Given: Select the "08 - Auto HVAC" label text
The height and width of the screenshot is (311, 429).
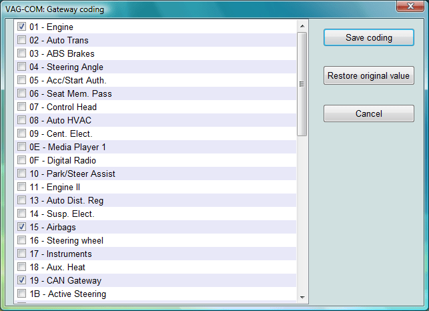Looking at the screenshot, I should pos(60,120).
